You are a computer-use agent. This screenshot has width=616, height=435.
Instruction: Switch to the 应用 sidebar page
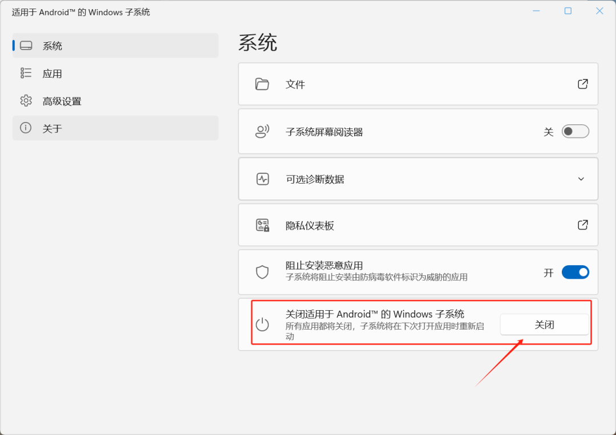pos(52,74)
